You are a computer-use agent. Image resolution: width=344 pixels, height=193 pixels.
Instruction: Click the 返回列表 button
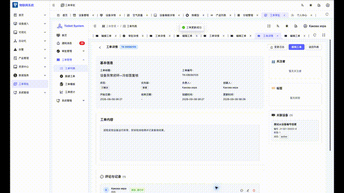[x=314, y=47]
